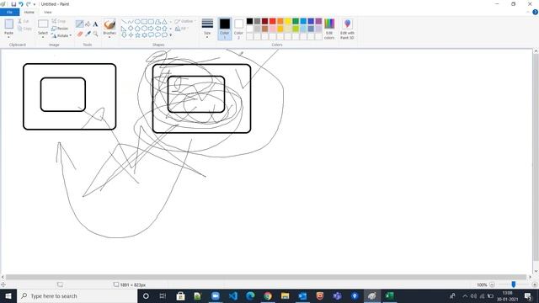
Task: Open the shape Outline dropdown
Action: [x=185, y=21]
